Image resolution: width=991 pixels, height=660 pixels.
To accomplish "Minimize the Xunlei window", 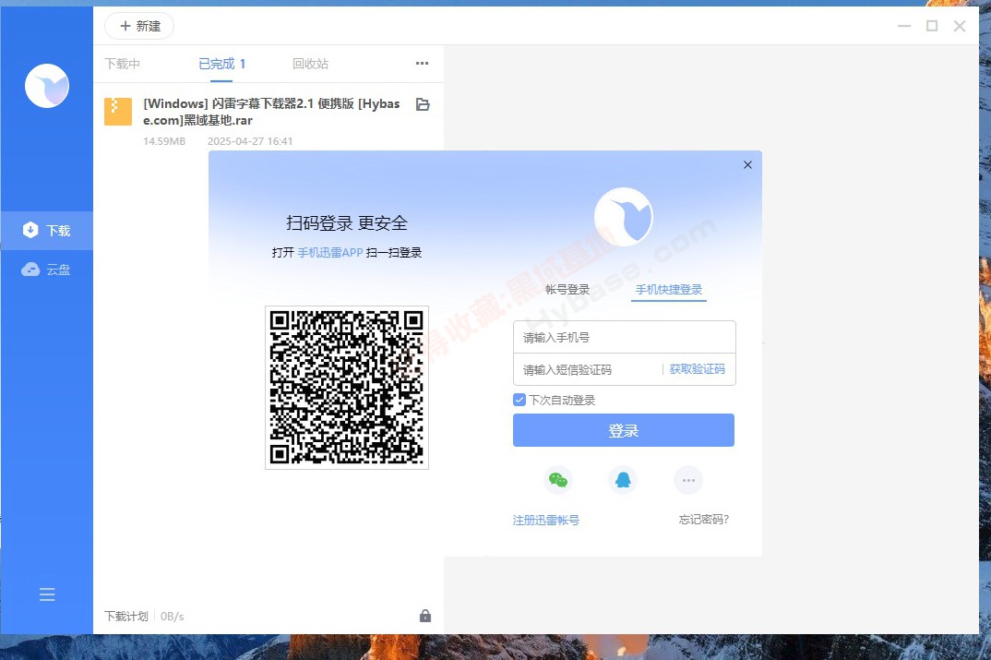I will [x=904, y=26].
